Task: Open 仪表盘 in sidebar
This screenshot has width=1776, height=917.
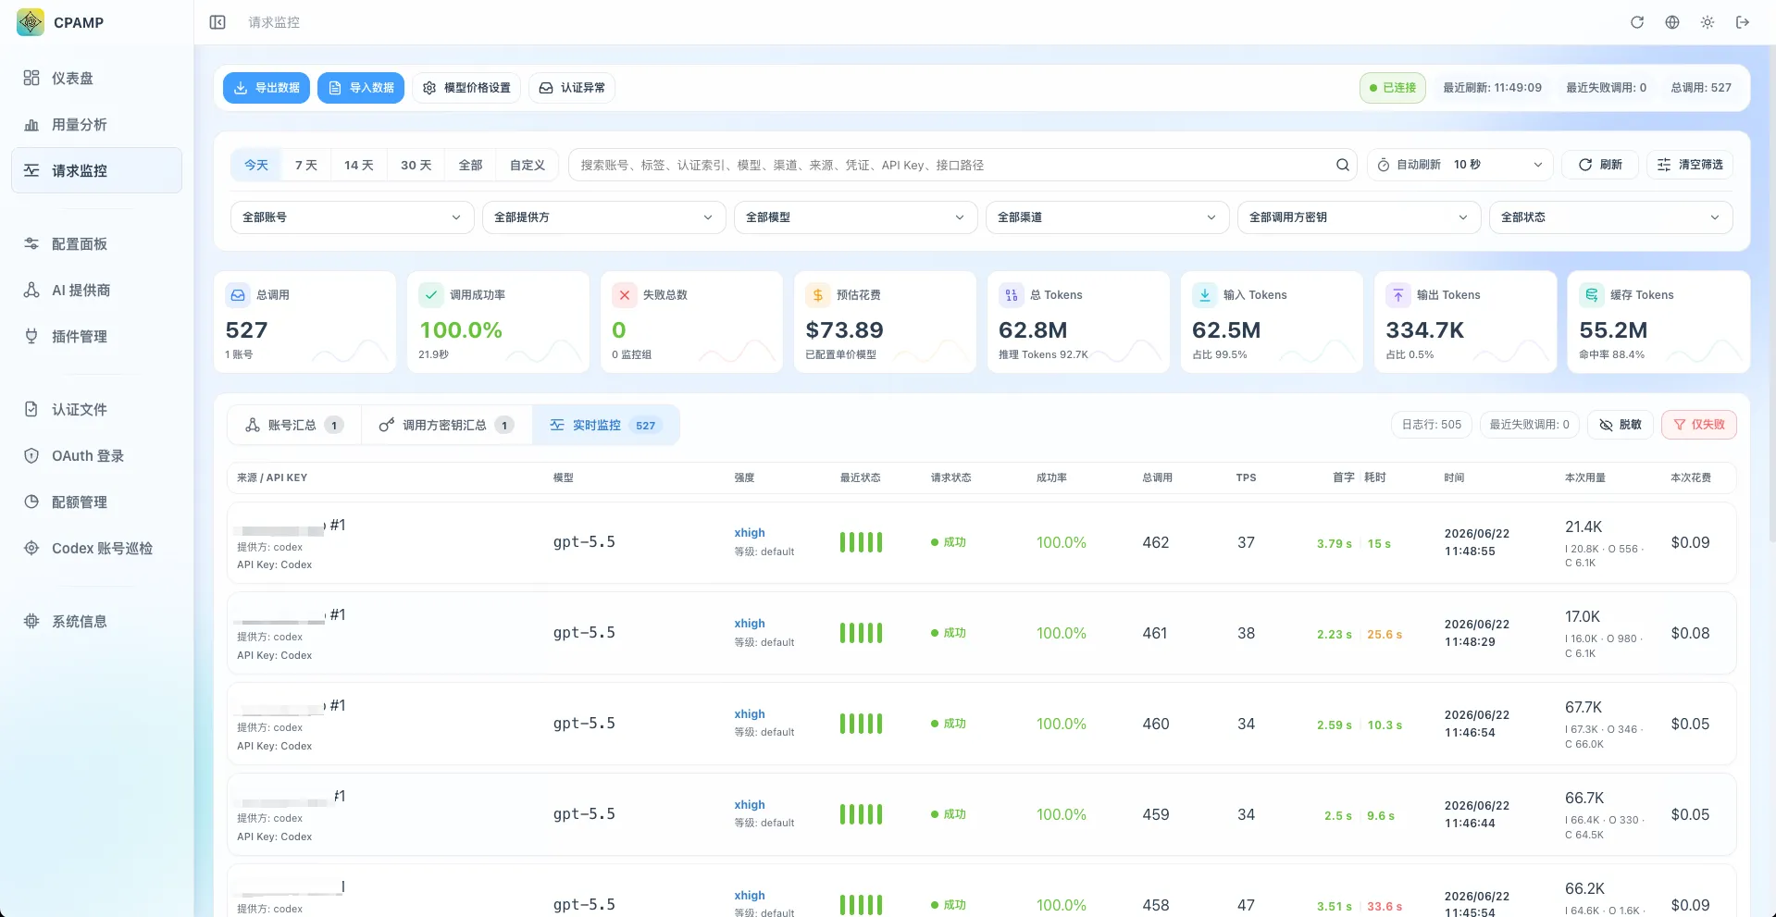Action: [x=96, y=78]
